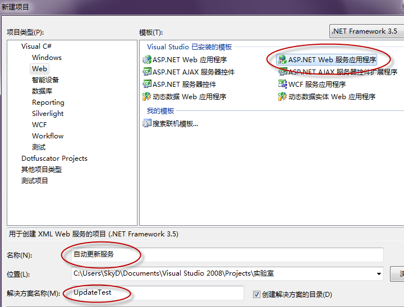Select the 动态数据 Web 应用程序 icon
This screenshot has height=307, width=404.
[x=147, y=96]
